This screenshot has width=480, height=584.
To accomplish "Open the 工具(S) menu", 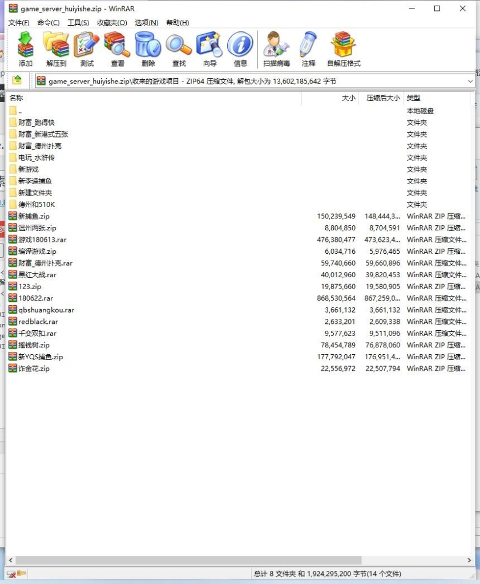I will pos(78,23).
